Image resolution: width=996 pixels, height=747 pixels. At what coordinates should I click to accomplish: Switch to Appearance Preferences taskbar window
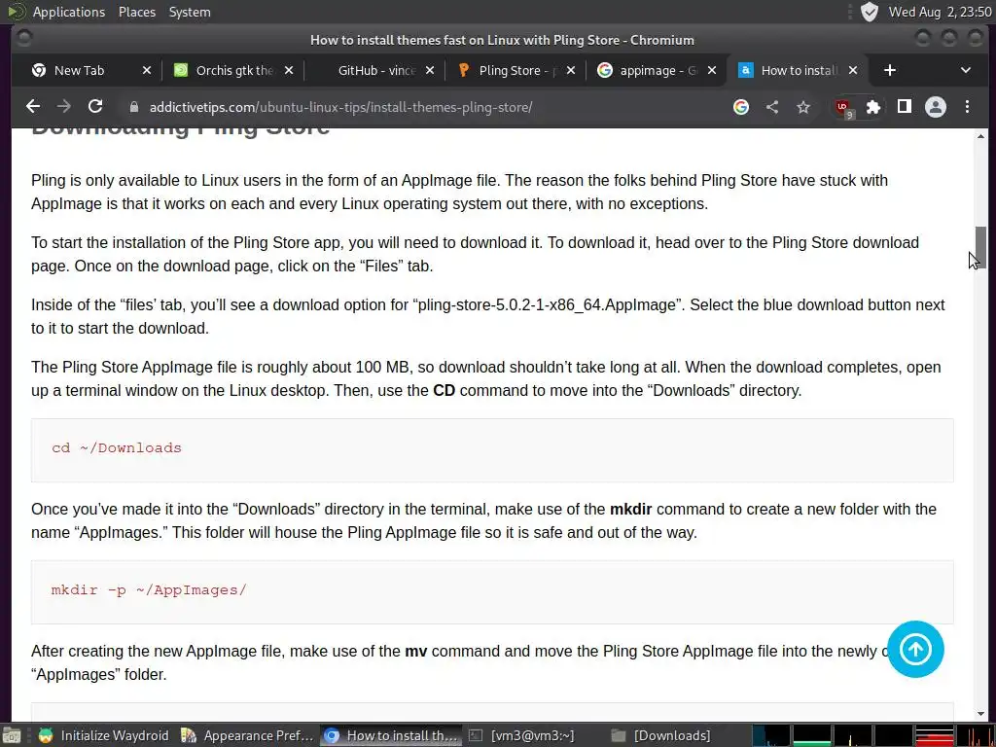248,735
